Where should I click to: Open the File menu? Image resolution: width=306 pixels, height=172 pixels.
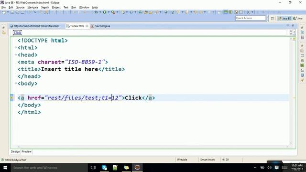3,8
